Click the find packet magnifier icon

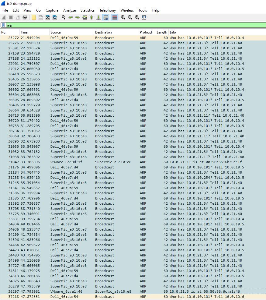coord(64,18)
